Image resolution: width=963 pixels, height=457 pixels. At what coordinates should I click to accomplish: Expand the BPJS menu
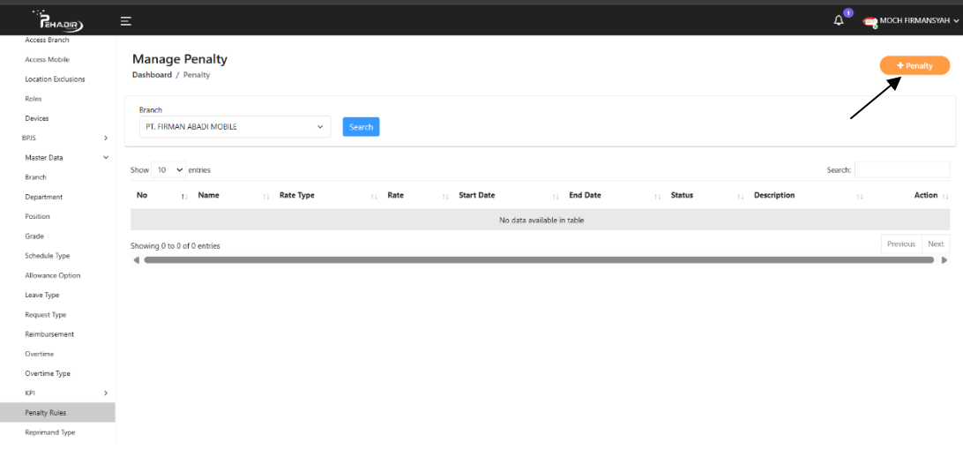pos(63,138)
